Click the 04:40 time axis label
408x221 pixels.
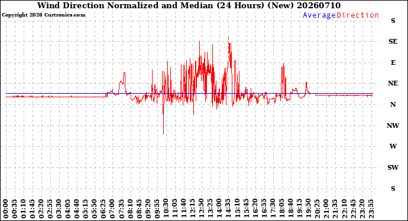77,209
